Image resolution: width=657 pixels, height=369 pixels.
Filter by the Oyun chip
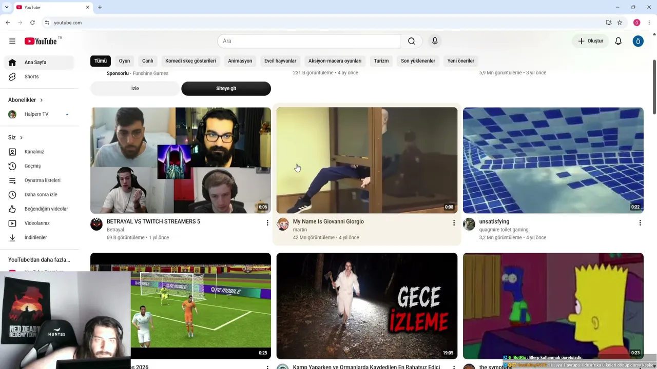pos(124,60)
